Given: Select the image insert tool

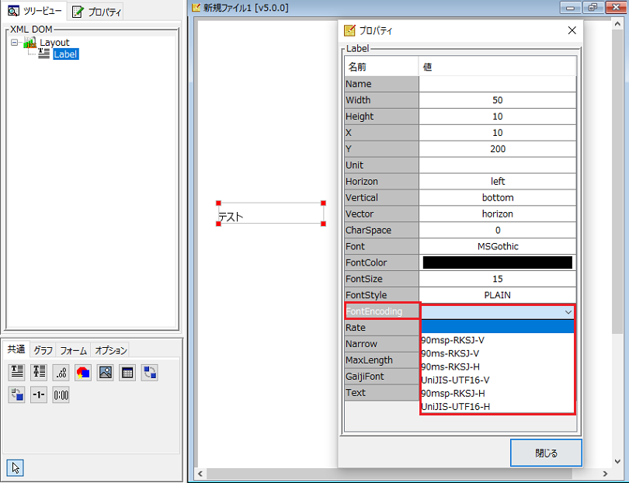Looking at the screenshot, I should tap(105, 372).
